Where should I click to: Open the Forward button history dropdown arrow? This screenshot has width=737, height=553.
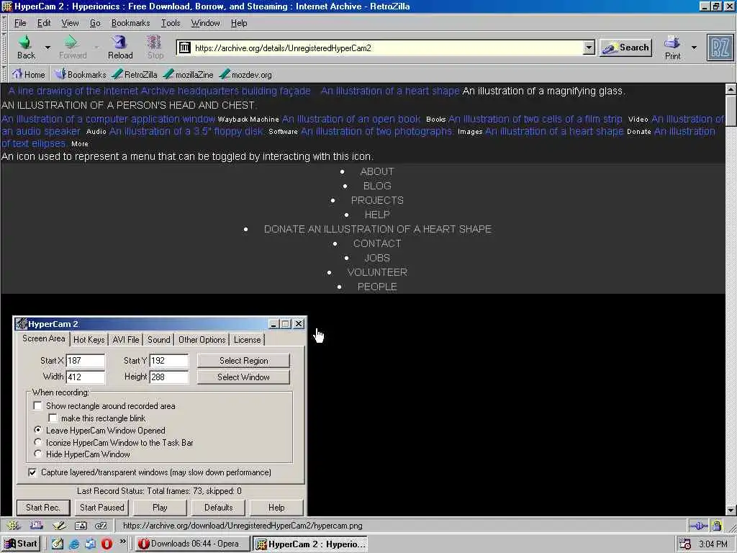[x=96, y=48]
